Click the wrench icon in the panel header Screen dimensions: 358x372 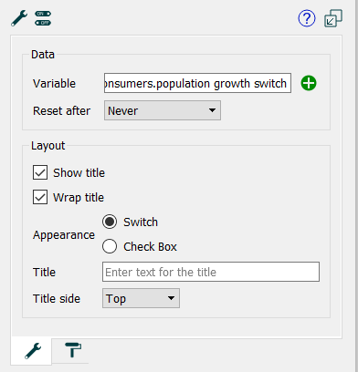(x=19, y=18)
